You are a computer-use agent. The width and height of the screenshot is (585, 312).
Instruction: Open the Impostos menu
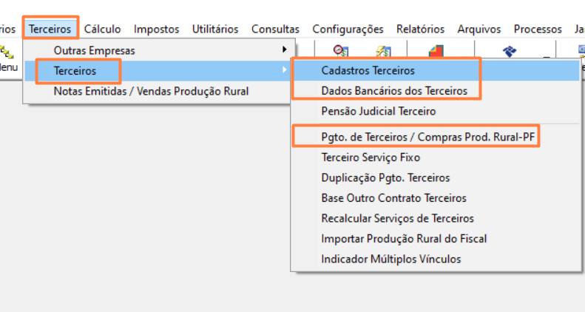156,29
